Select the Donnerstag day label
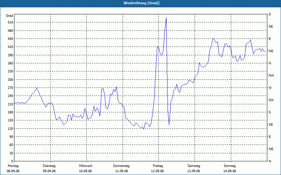 121,166
